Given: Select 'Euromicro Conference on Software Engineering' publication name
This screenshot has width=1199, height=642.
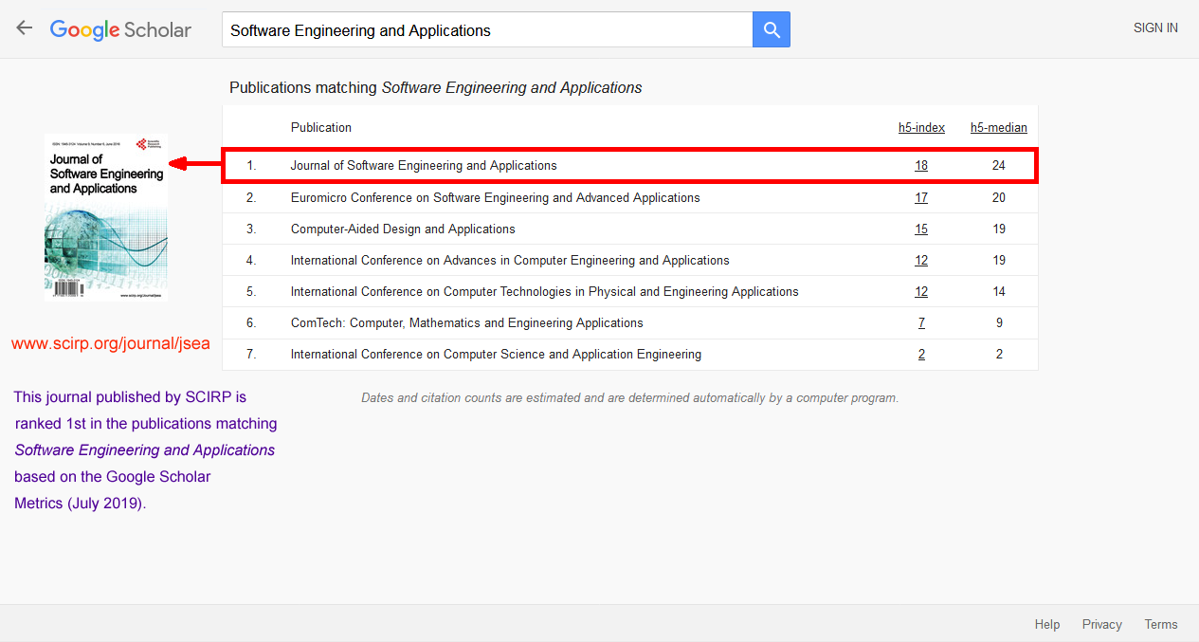Looking at the screenshot, I should [495, 198].
